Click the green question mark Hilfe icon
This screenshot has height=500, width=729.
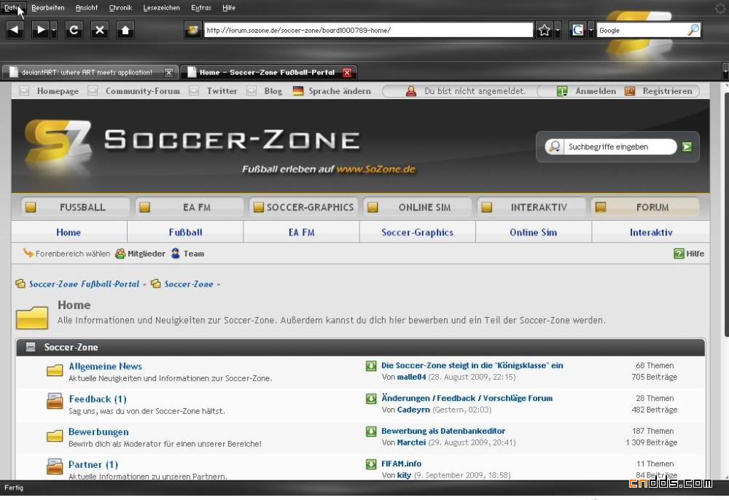[679, 254]
